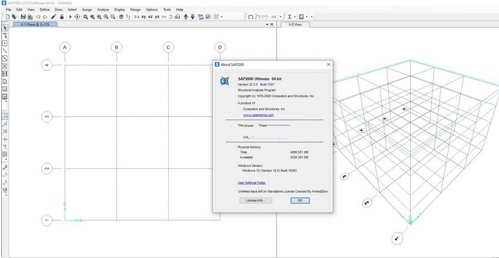Image resolution: width=499 pixels, height=258 pixels.
Task: Click the '4095.551 MB' total memory value
Action: [x=299, y=152]
